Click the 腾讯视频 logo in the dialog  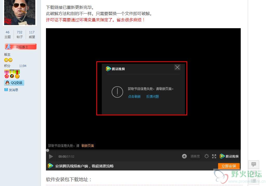pos(115,69)
